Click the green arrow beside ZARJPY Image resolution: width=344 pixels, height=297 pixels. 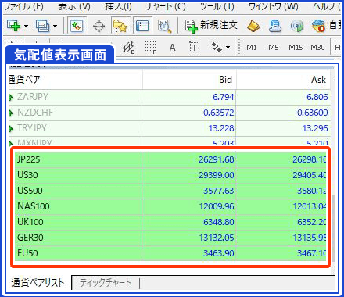11,98
